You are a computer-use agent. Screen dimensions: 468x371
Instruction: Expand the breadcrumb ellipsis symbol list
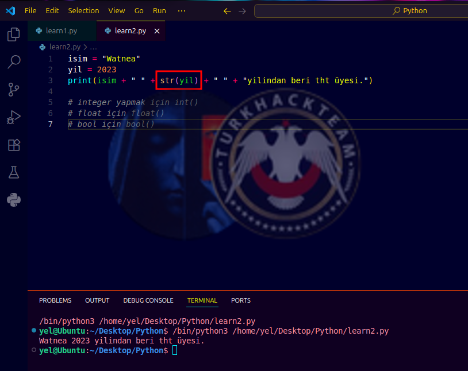(93, 47)
